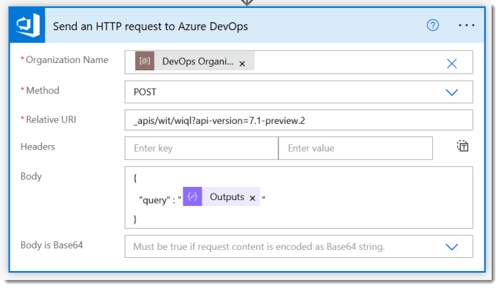Click the Relative URI input field
The height and width of the screenshot is (288, 499).
299,120
